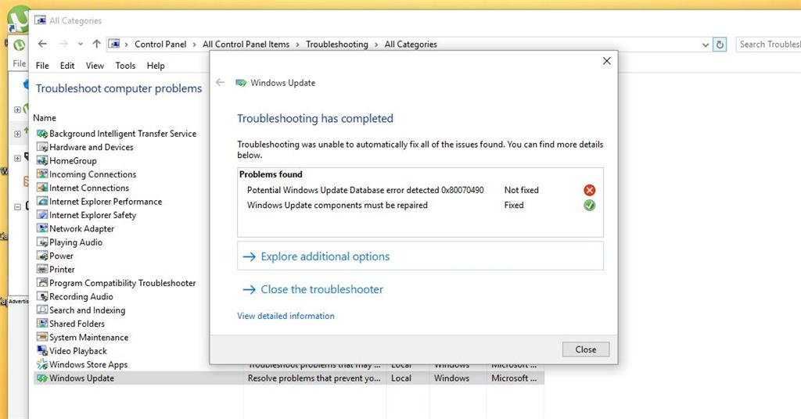Click the Name column header

(45, 118)
